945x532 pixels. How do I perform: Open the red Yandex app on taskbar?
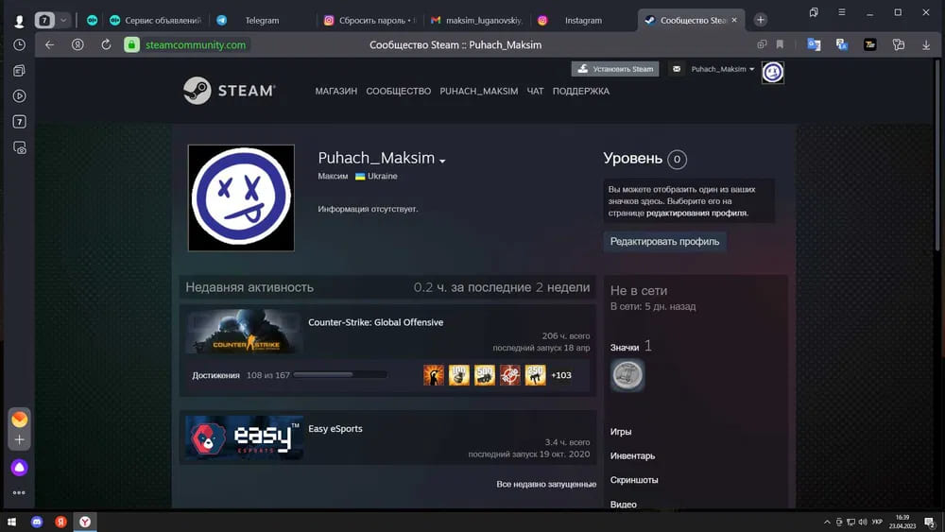click(x=60, y=522)
